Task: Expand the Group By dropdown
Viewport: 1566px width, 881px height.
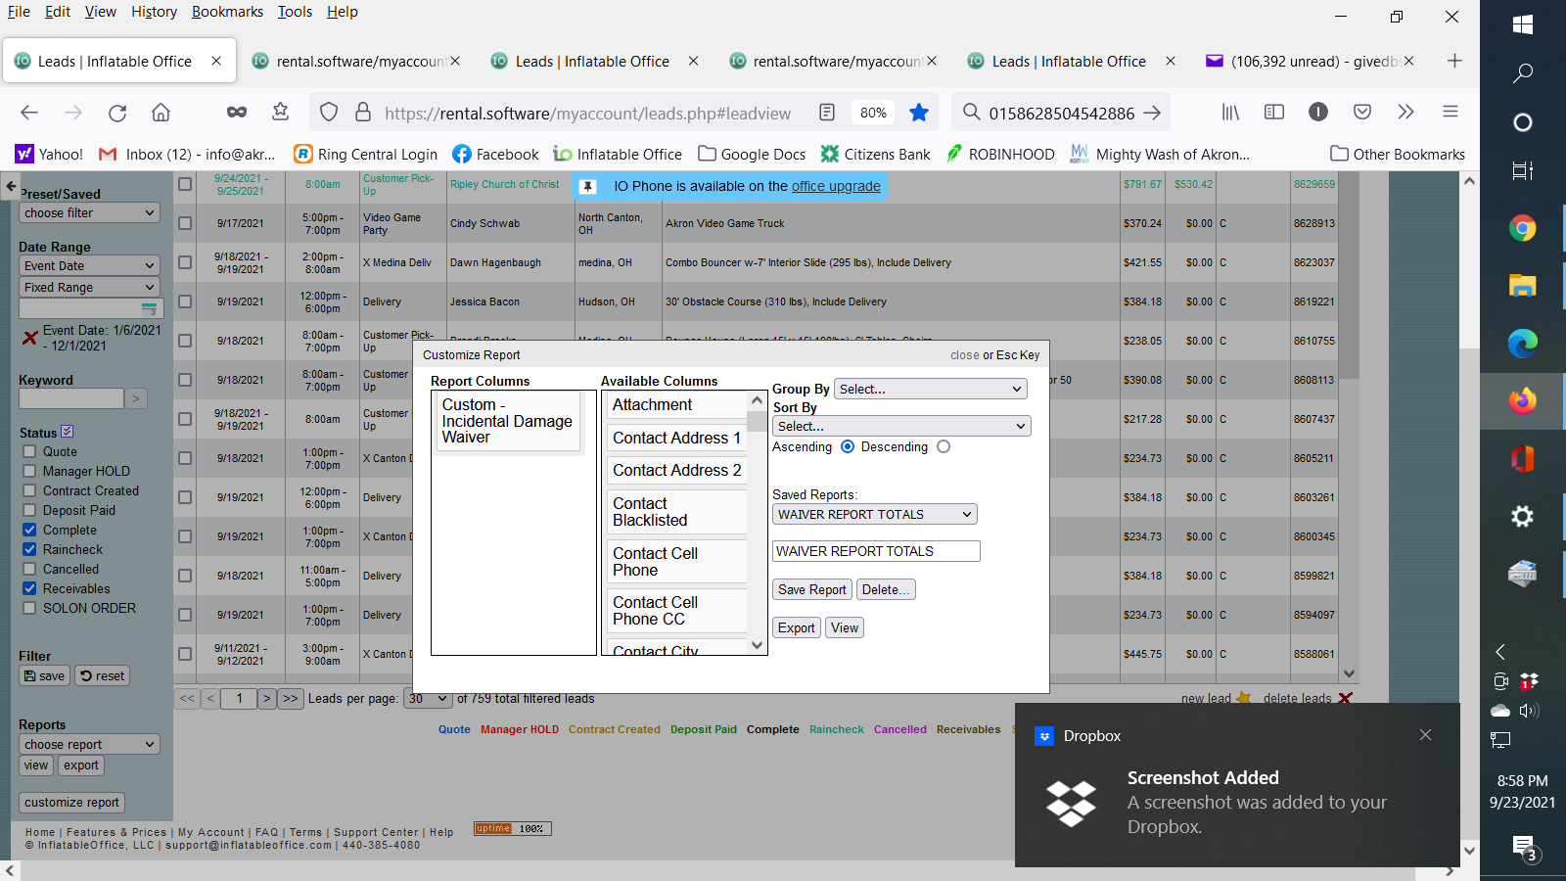Action: tap(929, 389)
